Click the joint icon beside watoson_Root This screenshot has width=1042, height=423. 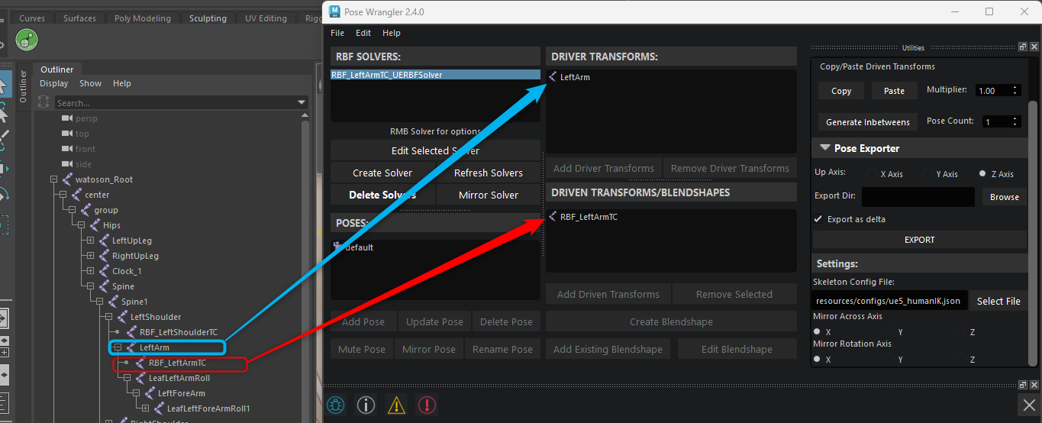67,179
